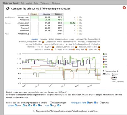Click the truck icon in Amazon.ca row
The width and height of the screenshot is (127, 115).
(80, 20)
